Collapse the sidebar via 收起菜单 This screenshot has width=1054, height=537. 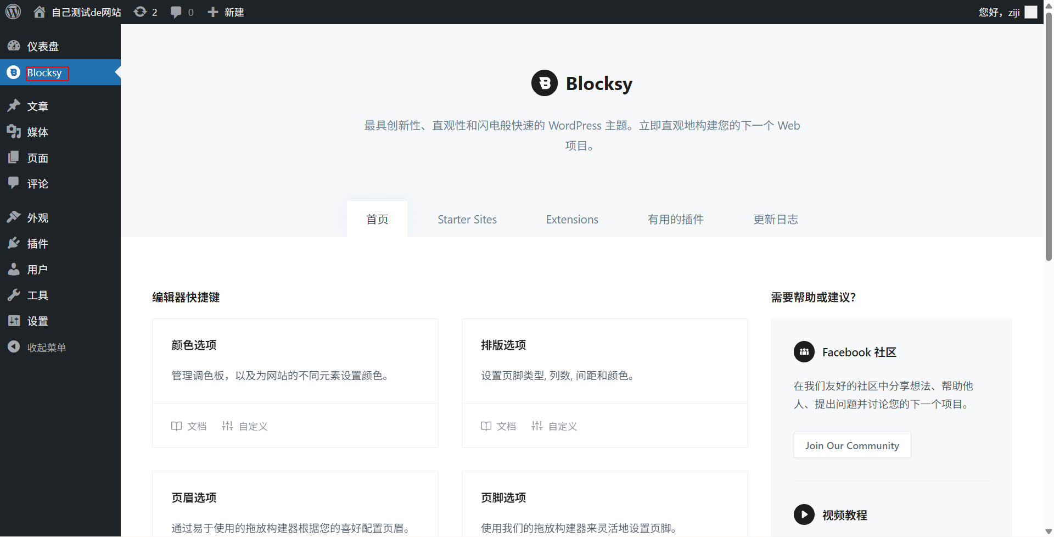(60, 348)
